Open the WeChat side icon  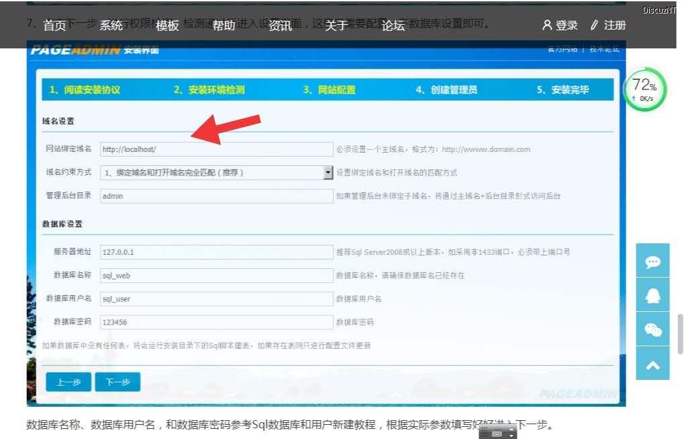point(652,329)
